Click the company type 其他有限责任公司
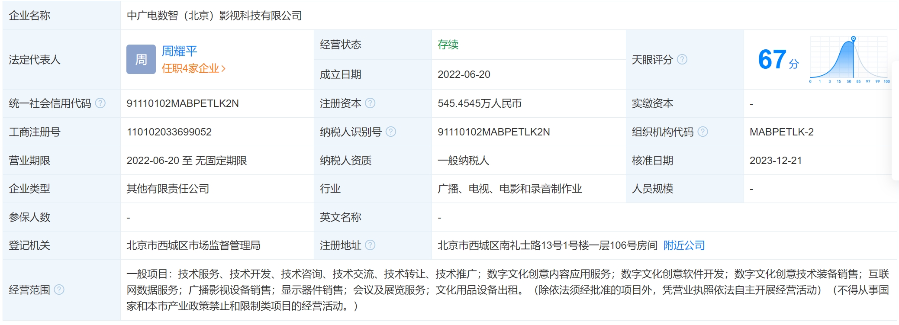 pos(168,189)
